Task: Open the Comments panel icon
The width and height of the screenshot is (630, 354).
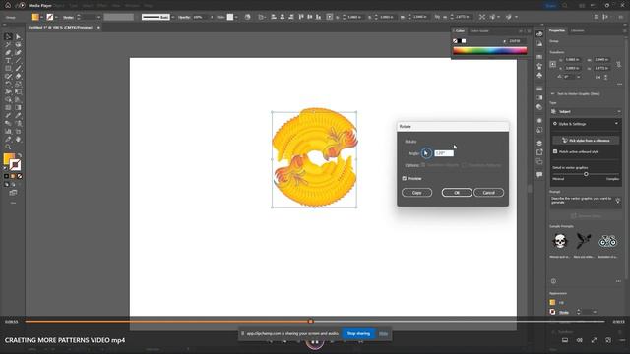Action: (x=539, y=174)
